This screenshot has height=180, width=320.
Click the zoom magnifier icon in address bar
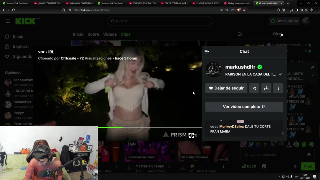227,10
